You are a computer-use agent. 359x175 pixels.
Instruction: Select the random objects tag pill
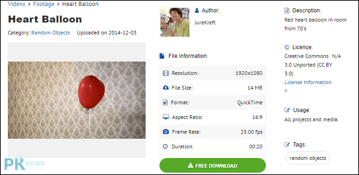point(308,158)
